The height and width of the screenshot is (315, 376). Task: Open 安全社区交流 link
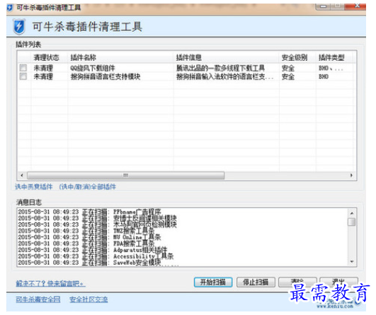tap(89, 299)
